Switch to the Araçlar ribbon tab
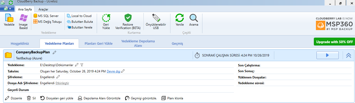 tap(43, 9)
